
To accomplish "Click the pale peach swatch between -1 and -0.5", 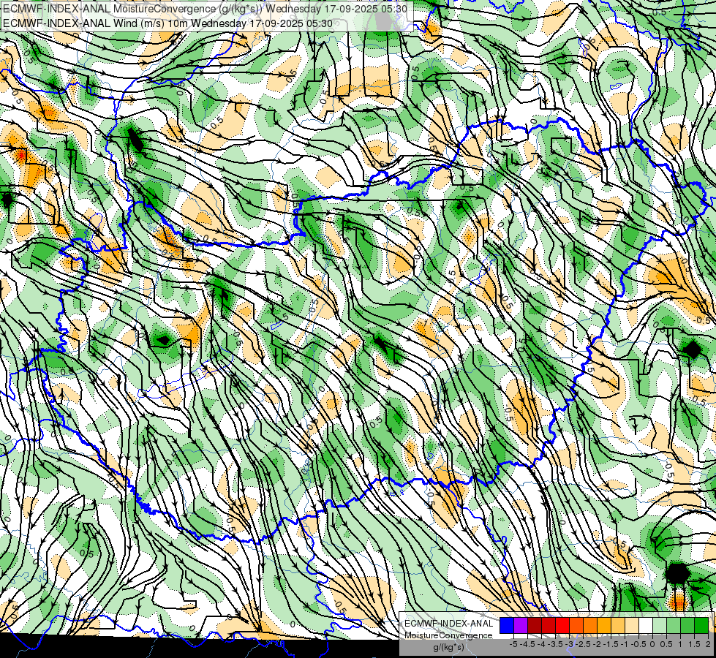I will 633,626.
